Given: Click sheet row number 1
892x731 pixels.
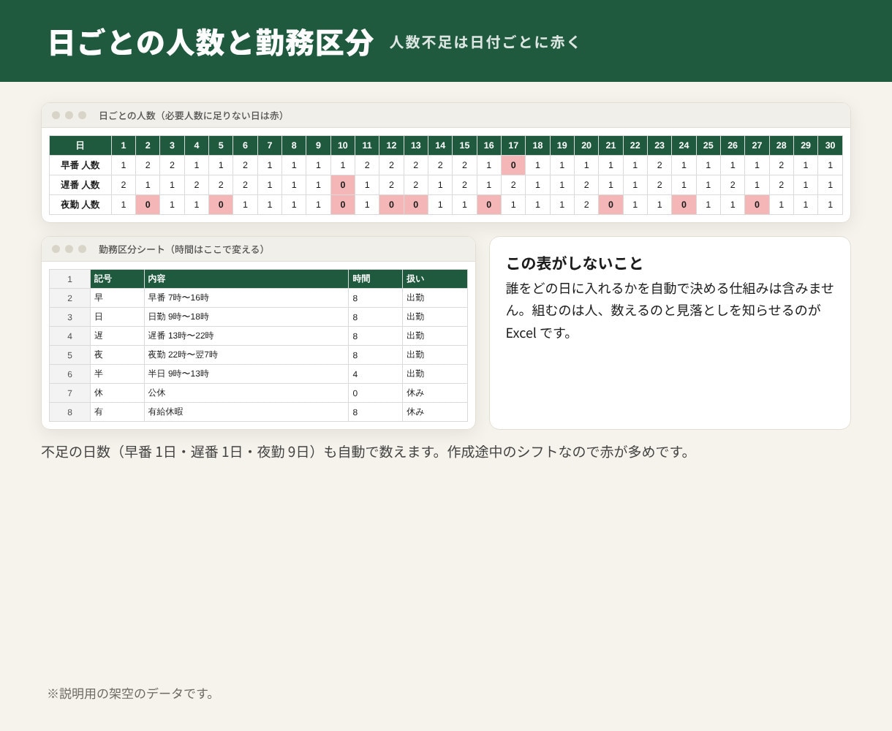Looking at the screenshot, I should click(69, 279).
